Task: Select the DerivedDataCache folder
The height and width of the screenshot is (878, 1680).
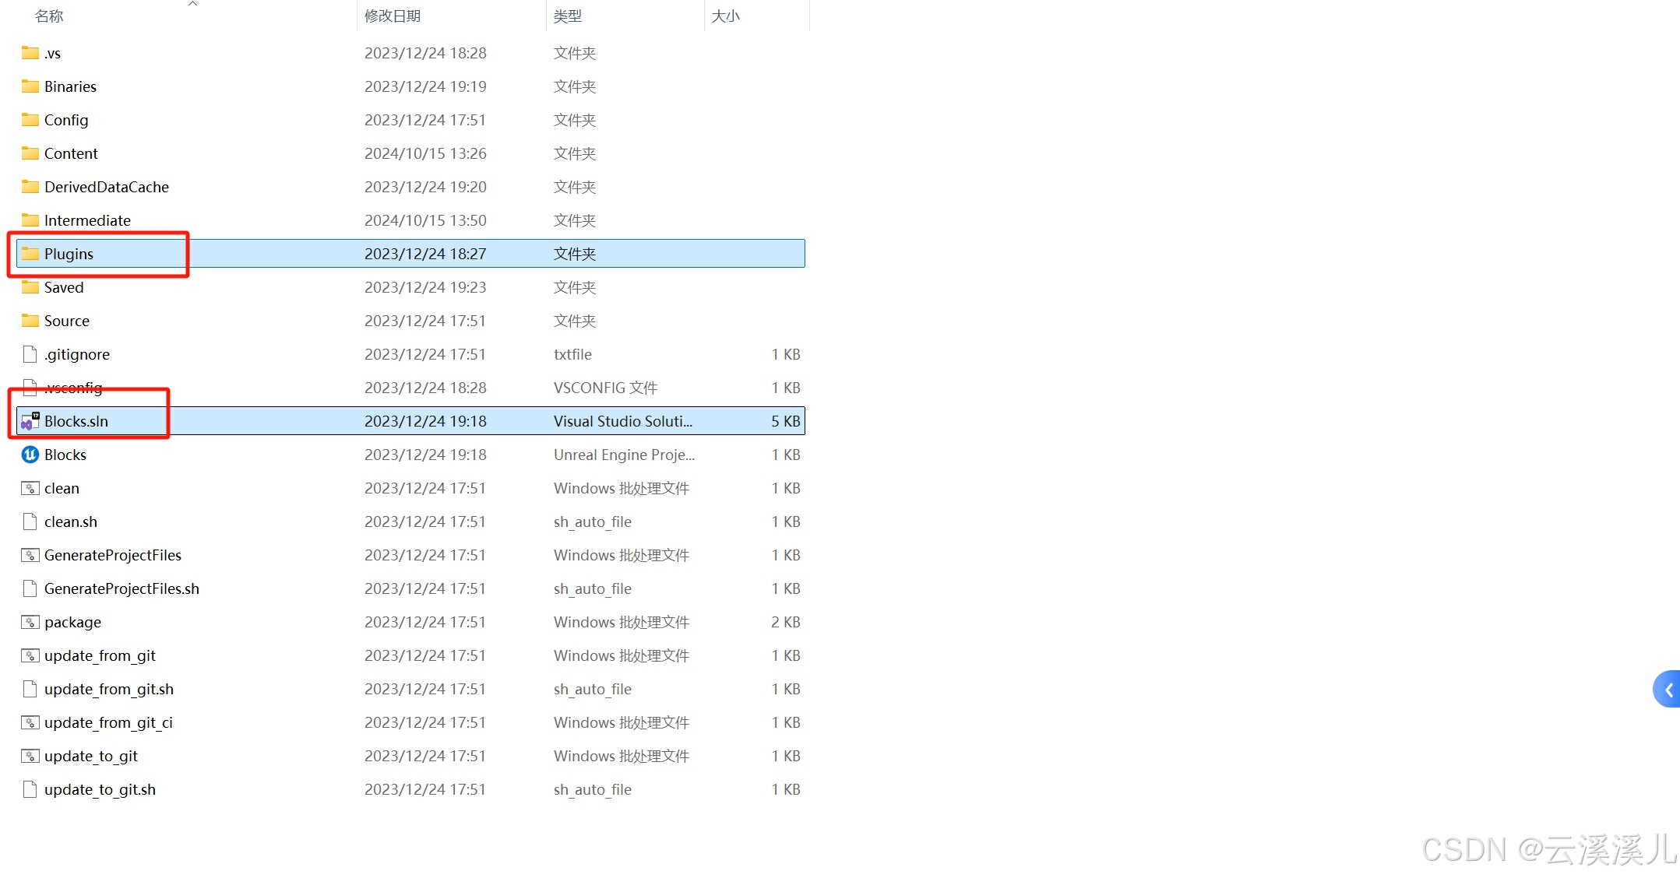Action: coord(106,187)
